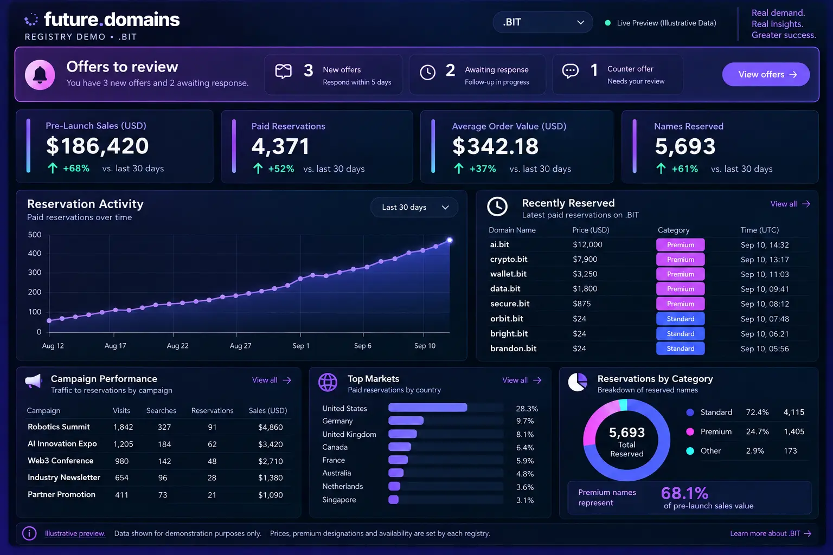Follow the Learn more about .BIT link
The width and height of the screenshot is (833, 555).
[x=771, y=533]
